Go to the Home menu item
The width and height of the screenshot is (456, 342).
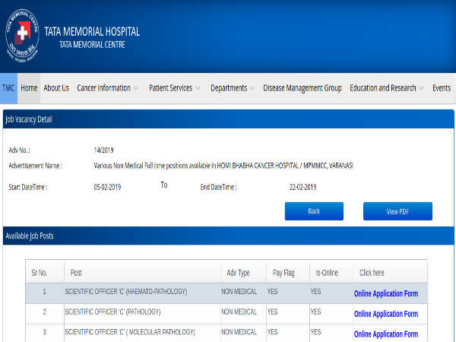point(29,88)
